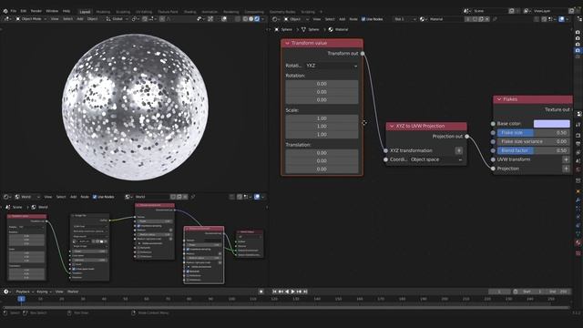Open the Object Mode dropdown

(x=31, y=19)
